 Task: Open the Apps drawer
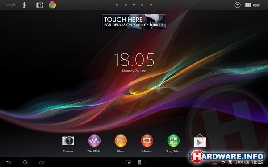[x=253, y=5]
